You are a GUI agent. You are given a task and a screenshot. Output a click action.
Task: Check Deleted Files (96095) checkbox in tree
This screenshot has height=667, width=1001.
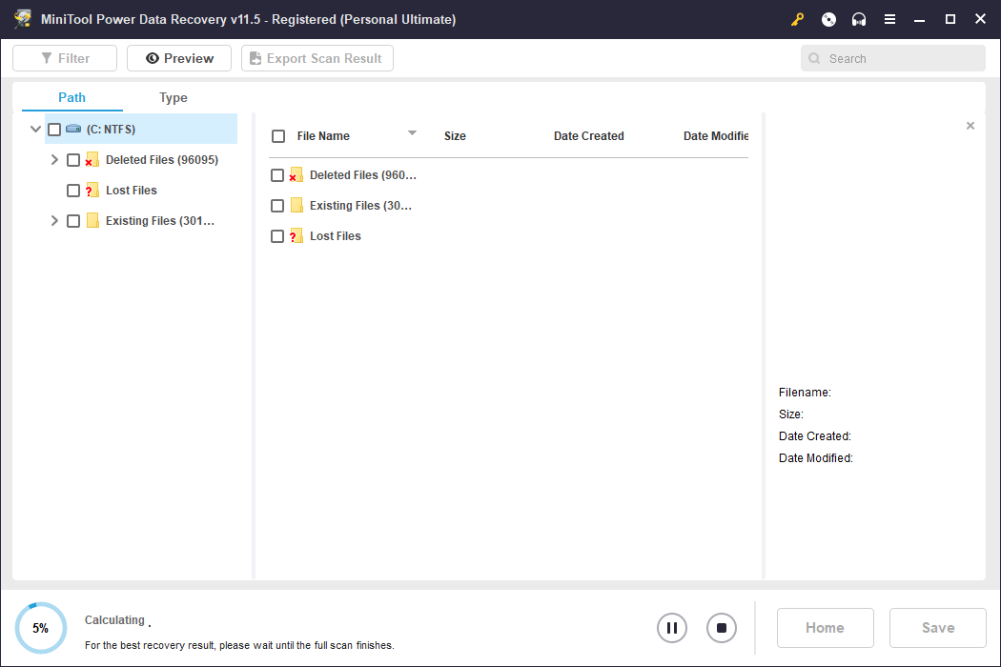click(x=73, y=160)
